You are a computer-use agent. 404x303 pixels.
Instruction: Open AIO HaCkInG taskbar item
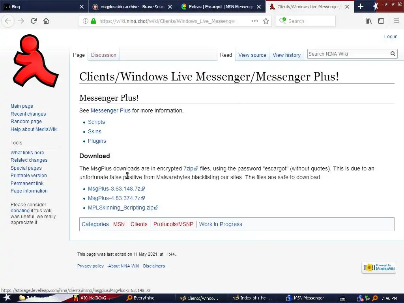pyautogui.click(x=92, y=298)
